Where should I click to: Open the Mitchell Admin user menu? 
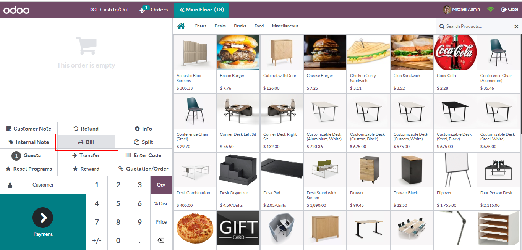click(x=461, y=9)
